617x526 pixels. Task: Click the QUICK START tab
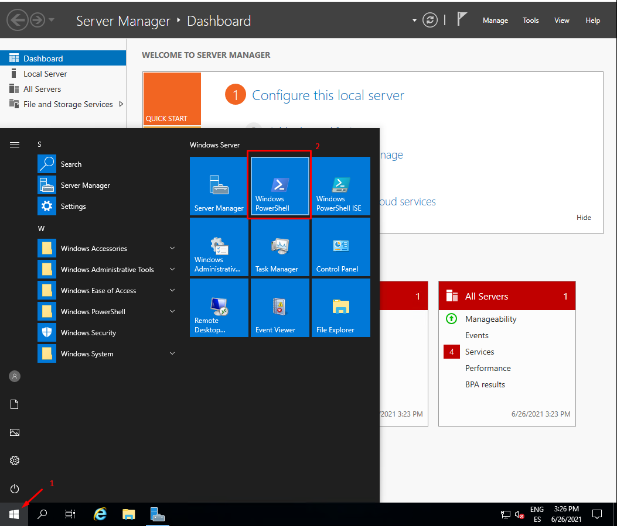172,99
